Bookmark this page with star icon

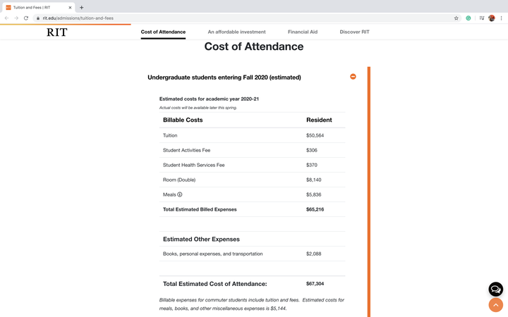[x=456, y=18]
